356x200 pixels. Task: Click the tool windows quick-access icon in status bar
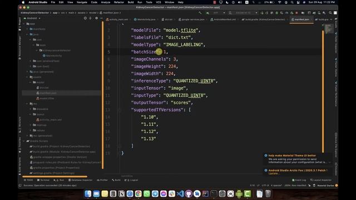20,186
